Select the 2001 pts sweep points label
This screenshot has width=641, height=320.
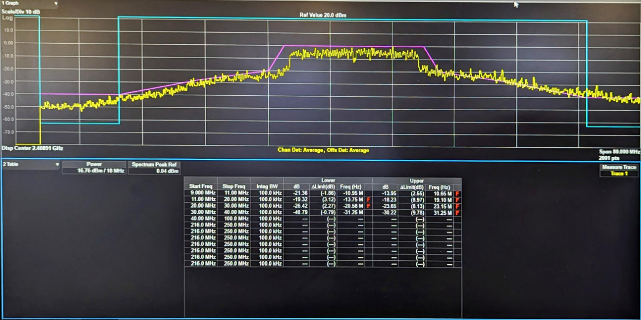(611, 158)
